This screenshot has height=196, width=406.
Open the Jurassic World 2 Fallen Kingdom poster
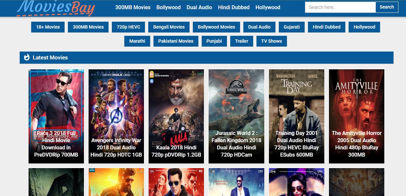click(x=236, y=116)
